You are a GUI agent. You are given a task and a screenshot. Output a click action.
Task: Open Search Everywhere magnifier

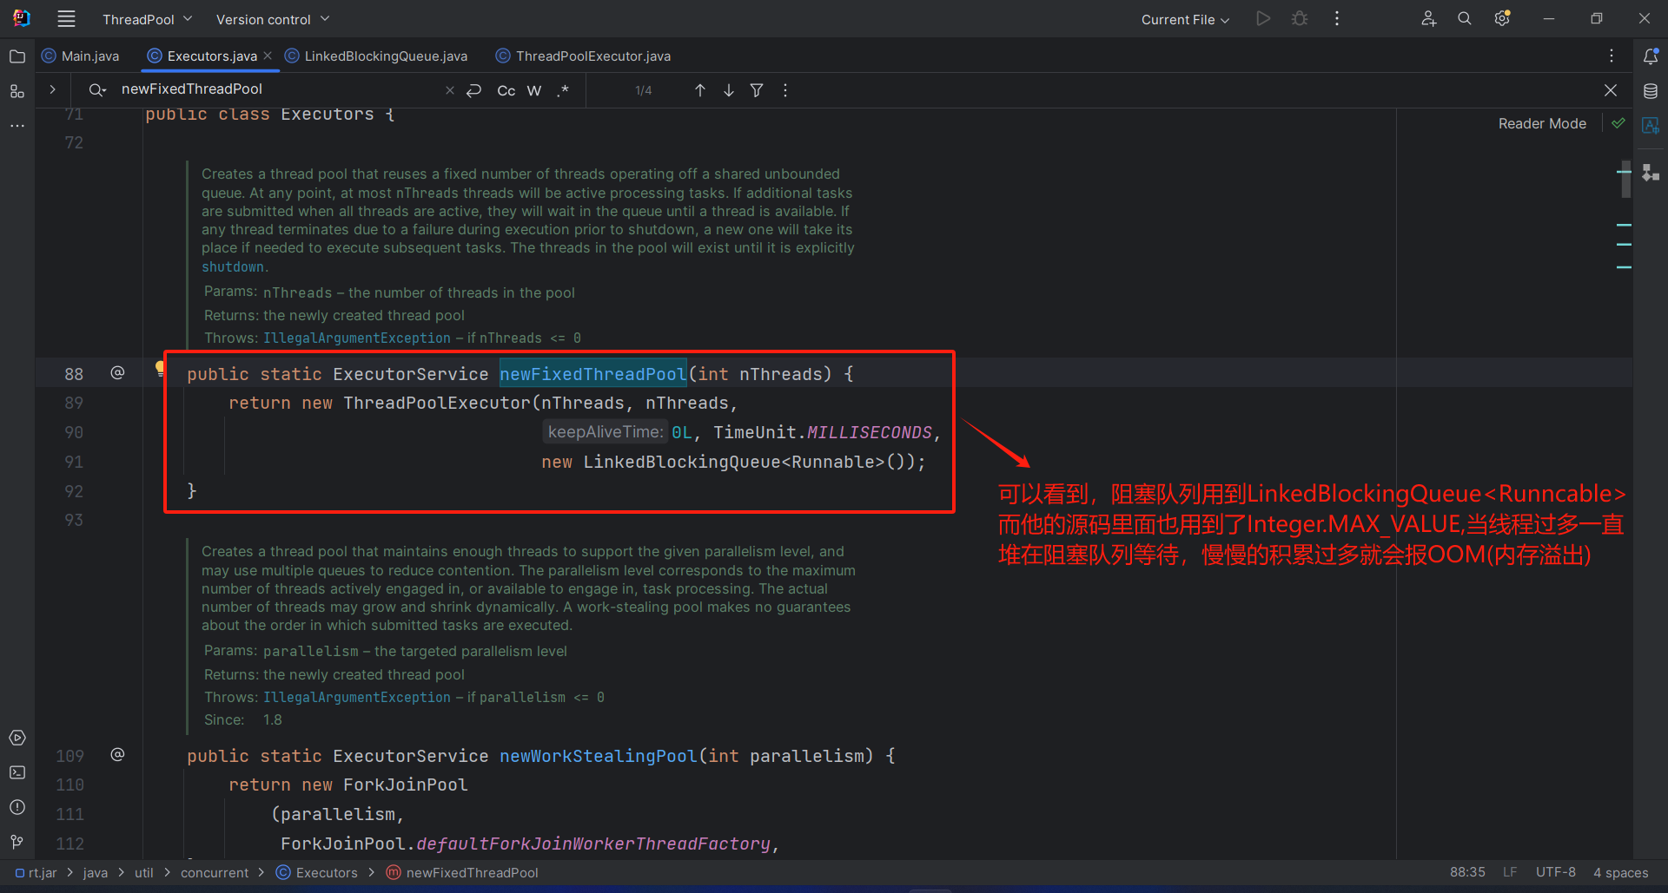[x=1465, y=18]
